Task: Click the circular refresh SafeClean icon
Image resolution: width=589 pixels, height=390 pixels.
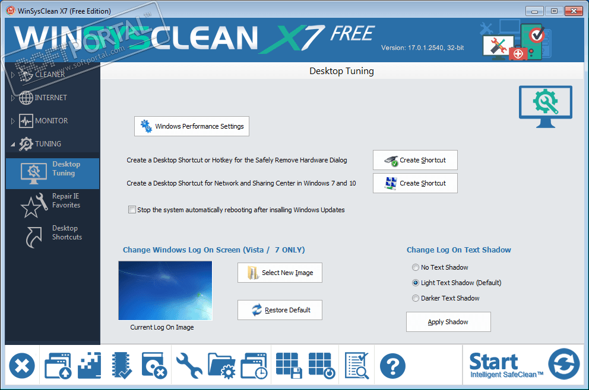Action: pyautogui.click(x=563, y=364)
